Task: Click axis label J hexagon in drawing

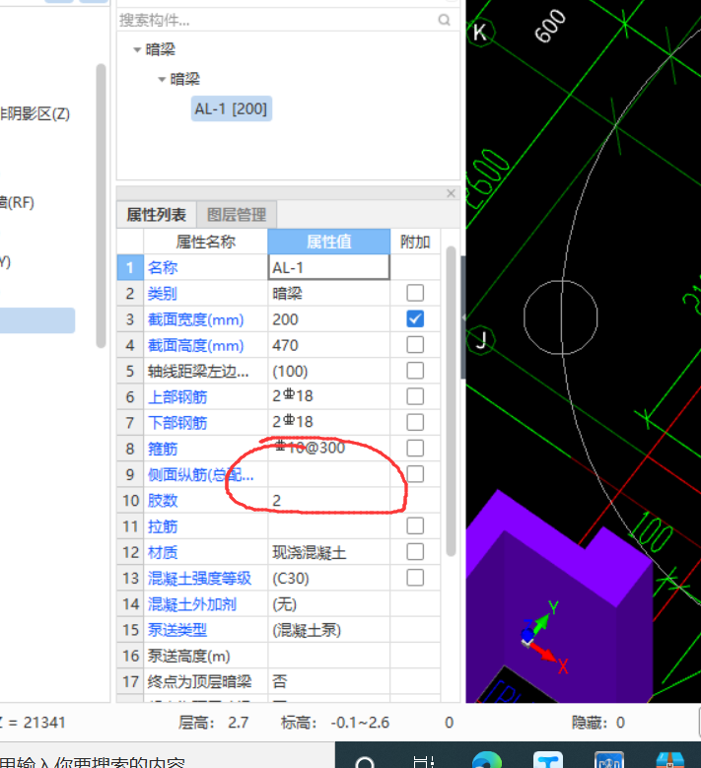Action: (480, 340)
